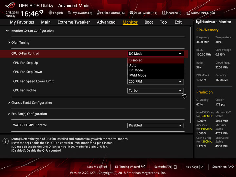Click the 16:46 clock display
The image size is (236, 177).
tap(29, 14)
